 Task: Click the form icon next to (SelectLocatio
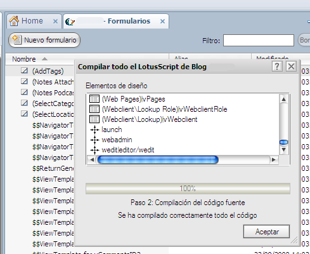24,114
